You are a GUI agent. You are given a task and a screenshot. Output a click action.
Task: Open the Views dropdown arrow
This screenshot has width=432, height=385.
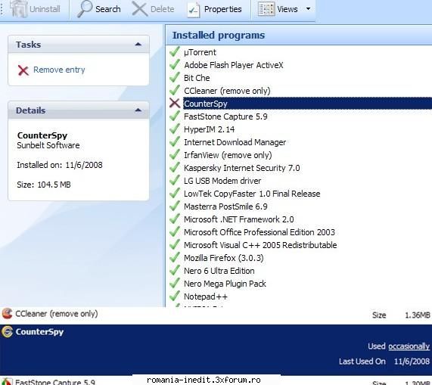308,9
